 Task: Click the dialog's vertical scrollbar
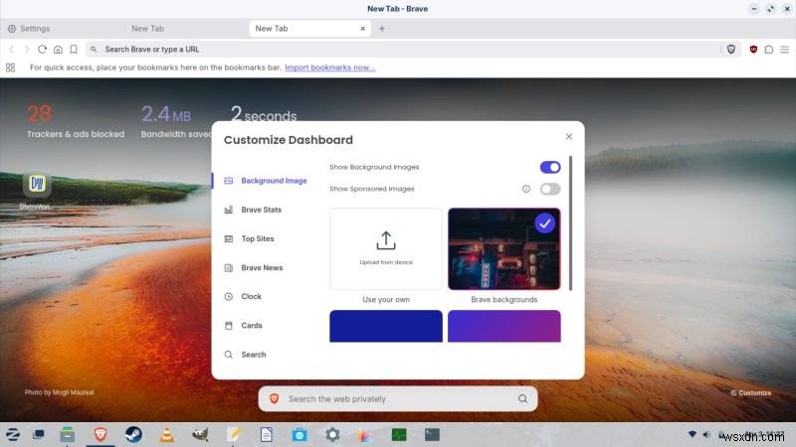click(570, 223)
